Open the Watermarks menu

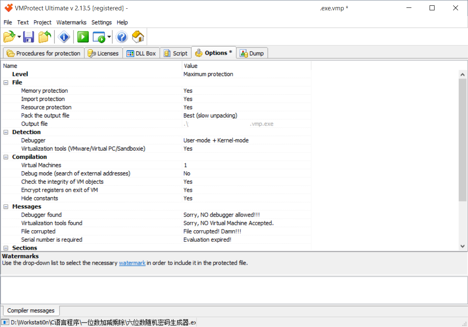tap(71, 22)
